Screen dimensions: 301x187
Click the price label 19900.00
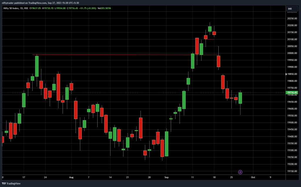click(x=292, y=67)
